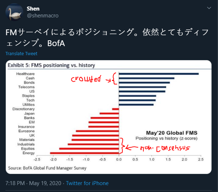
Task: Open the Exhibit 5 chart image
Action: click(109, 117)
